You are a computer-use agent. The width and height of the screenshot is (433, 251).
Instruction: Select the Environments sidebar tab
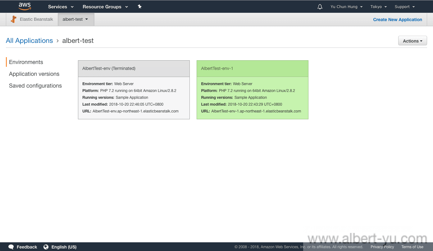[x=26, y=62]
